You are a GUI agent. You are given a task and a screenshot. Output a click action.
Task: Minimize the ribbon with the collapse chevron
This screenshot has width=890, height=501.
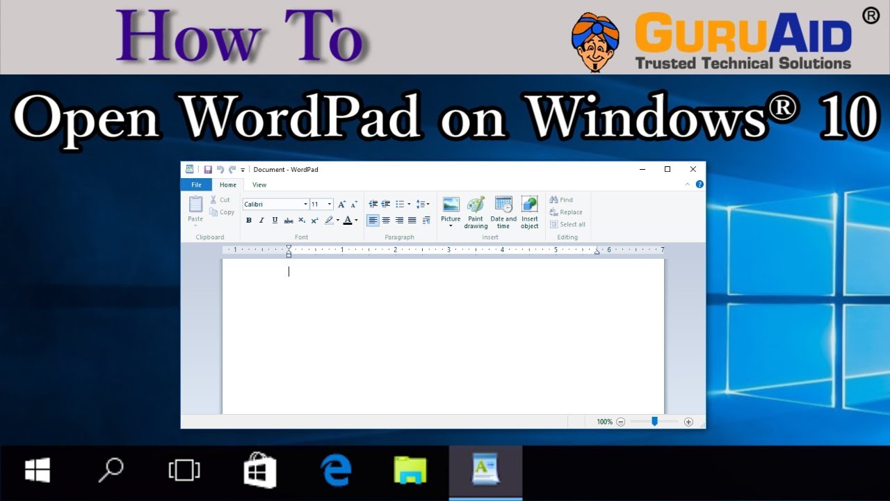click(x=688, y=184)
